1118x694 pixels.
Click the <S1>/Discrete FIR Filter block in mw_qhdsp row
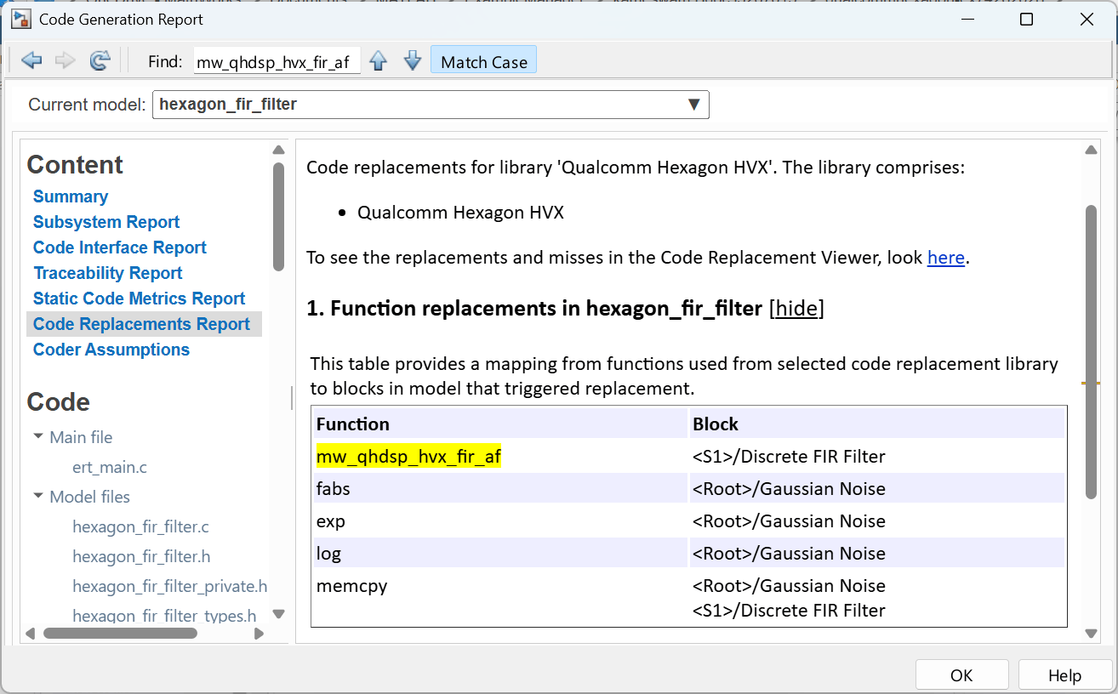click(789, 457)
